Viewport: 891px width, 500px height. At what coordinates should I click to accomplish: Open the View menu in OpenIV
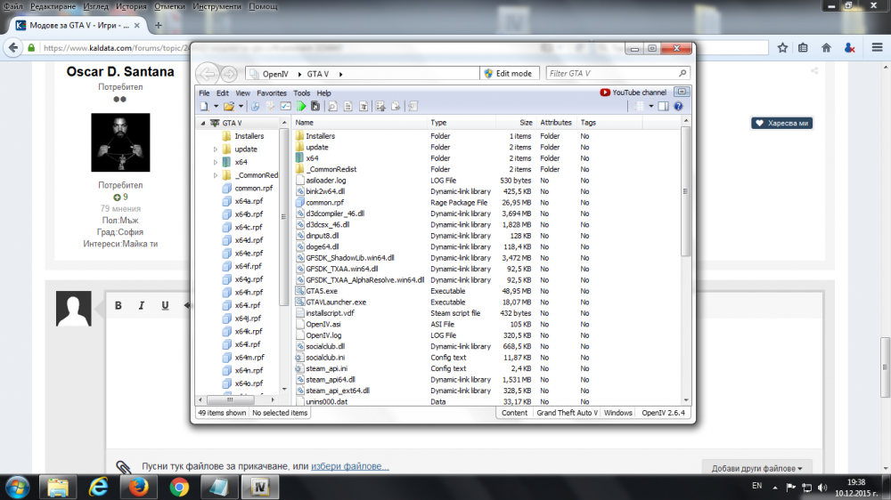[x=242, y=93]
